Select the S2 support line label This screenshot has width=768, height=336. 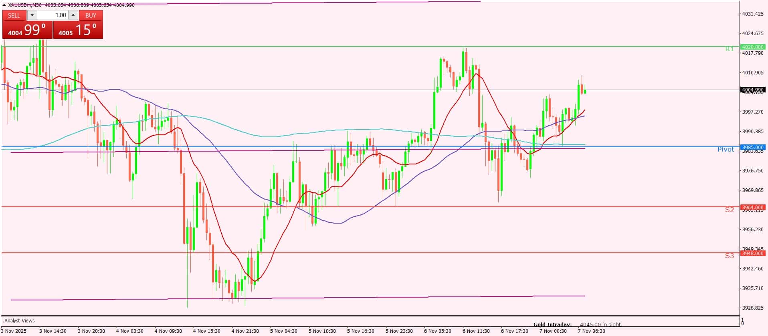pyautogui.click(x=729, y=210)
